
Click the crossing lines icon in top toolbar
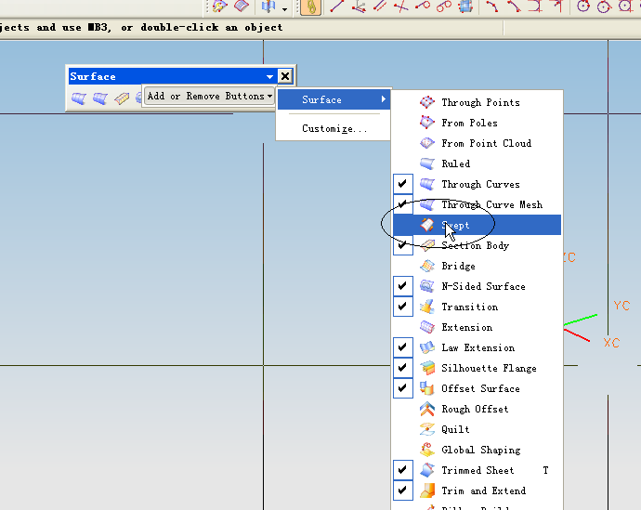(x=401, y=7)
